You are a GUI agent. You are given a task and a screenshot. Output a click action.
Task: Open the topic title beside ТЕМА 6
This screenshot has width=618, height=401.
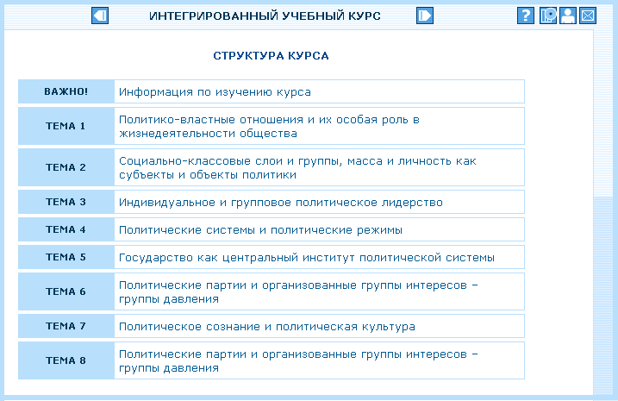298,291
